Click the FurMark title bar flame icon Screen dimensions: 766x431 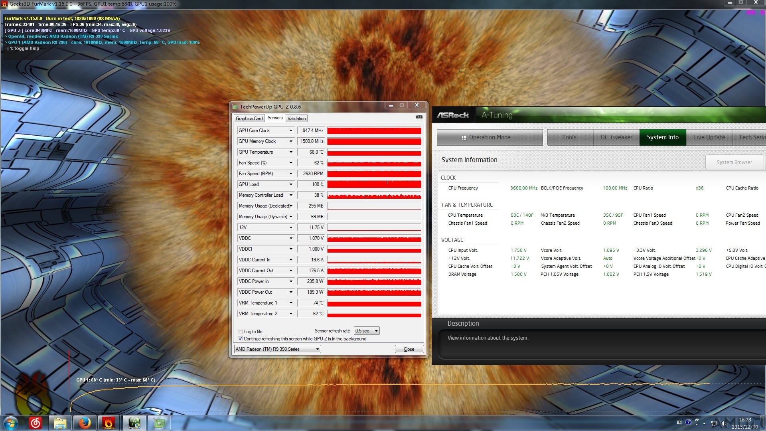4,4
